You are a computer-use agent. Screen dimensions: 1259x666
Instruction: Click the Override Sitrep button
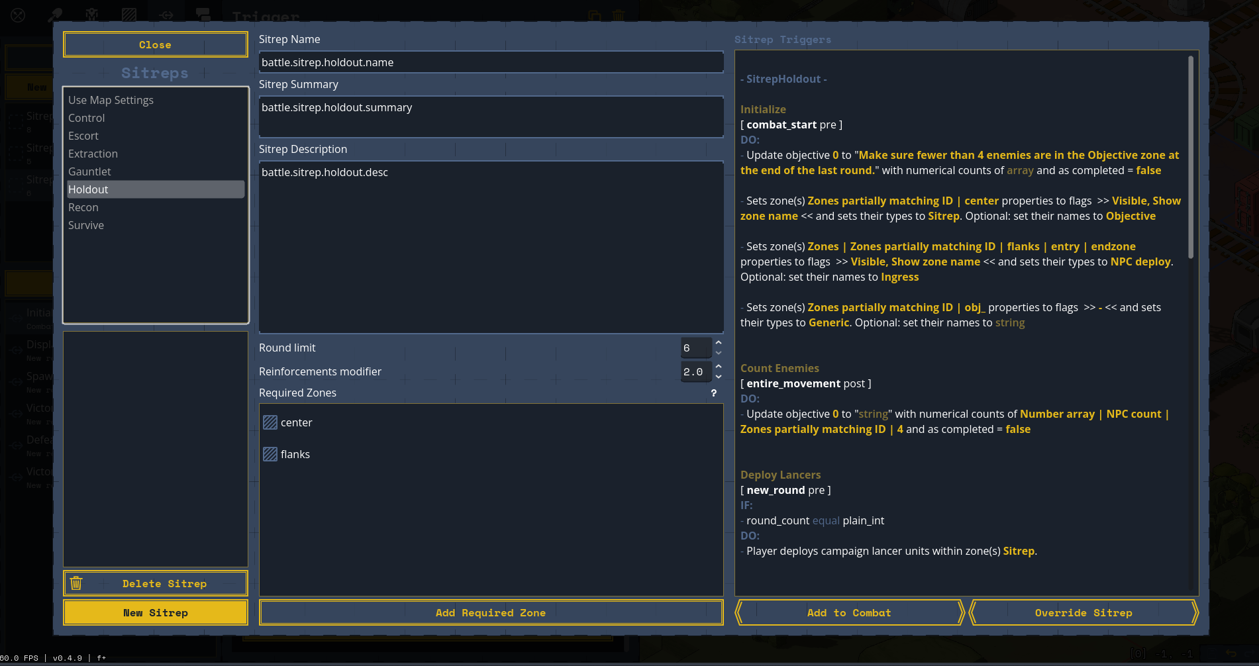click(x=1083, y=612)
